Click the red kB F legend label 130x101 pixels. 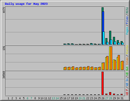click(127, 92)
